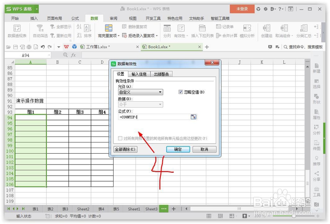
Task: Click the OK (确定) button
Action: click(x=178, y=149)
